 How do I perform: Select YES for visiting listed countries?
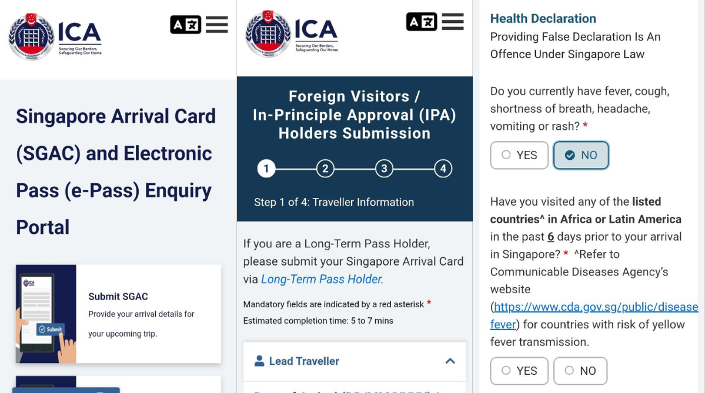pos(519,371)
